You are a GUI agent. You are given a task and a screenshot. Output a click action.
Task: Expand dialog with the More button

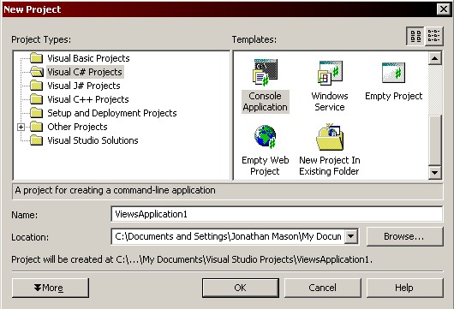click(x=51, y=288)
